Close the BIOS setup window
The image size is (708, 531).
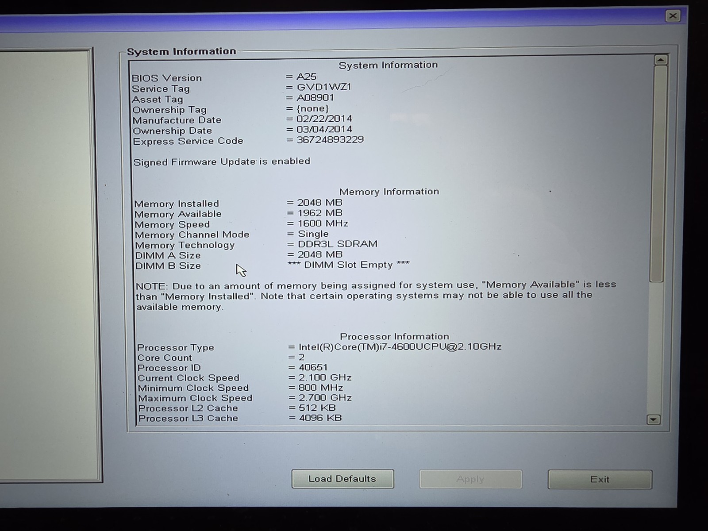coord(673,16)
